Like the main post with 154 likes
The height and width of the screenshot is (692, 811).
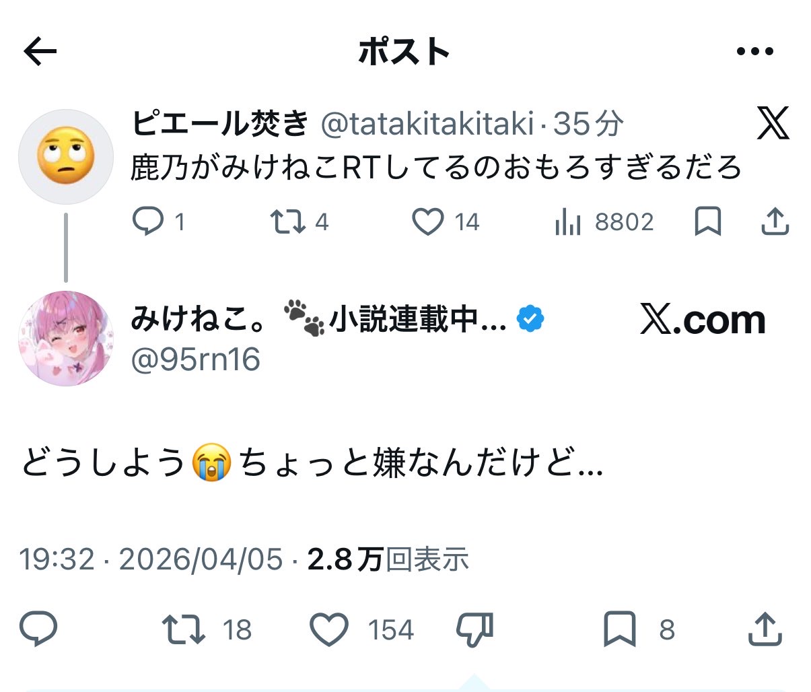[x=329, y=629]
